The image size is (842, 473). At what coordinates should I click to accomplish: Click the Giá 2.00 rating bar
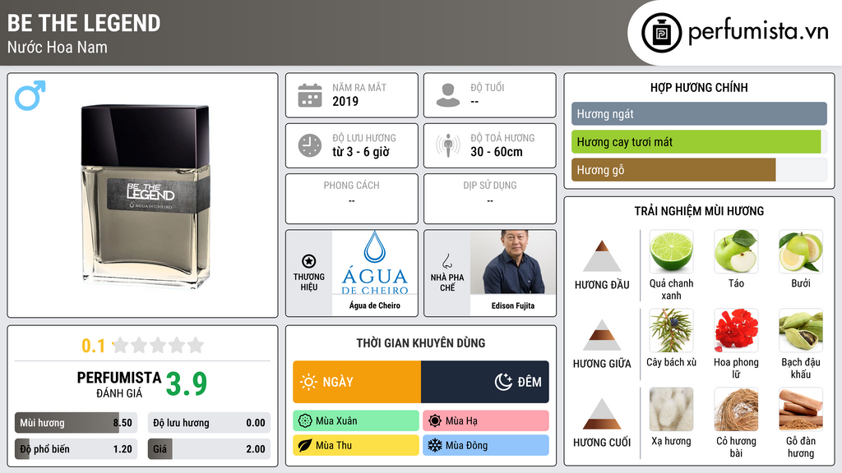pos(209,449)
